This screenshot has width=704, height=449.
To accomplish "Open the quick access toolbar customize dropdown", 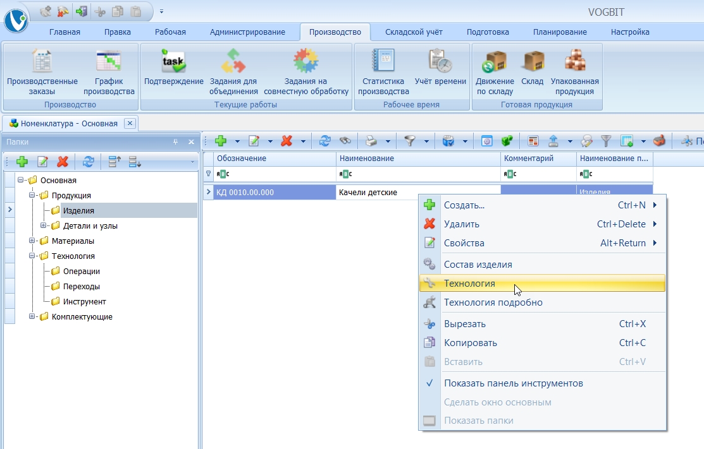I will 162,11.
